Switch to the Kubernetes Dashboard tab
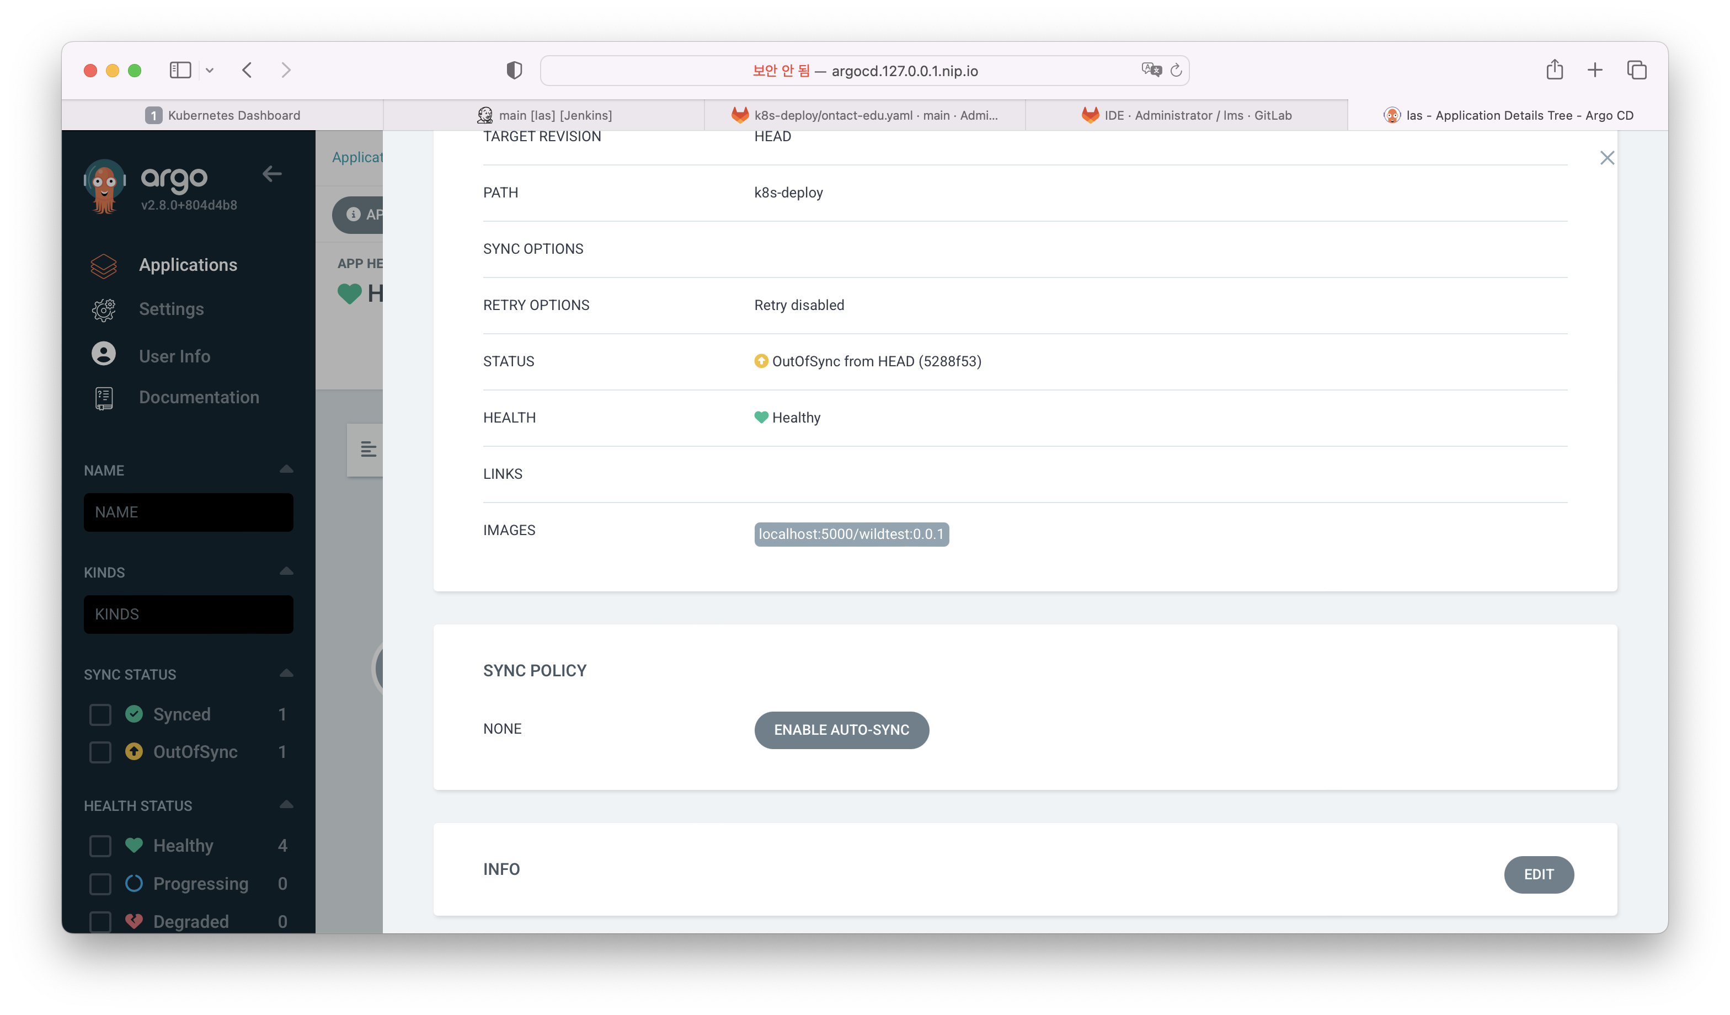 pyautogui.click(x=222, y=115)
